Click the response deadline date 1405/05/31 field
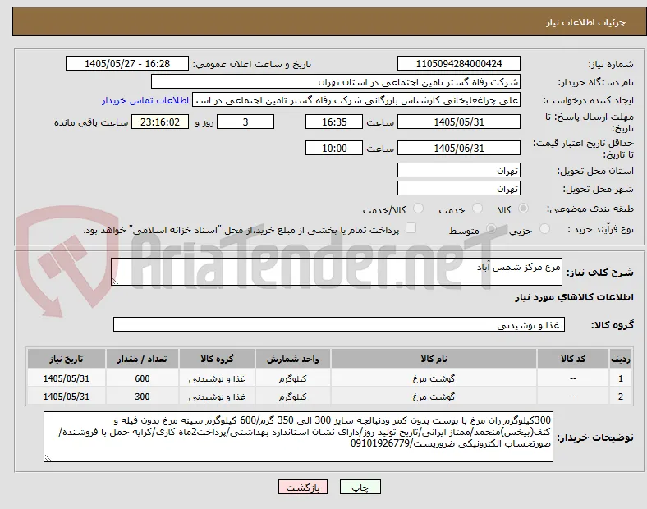The height and width of the screenshot is (509, 647). click(458, 122)
